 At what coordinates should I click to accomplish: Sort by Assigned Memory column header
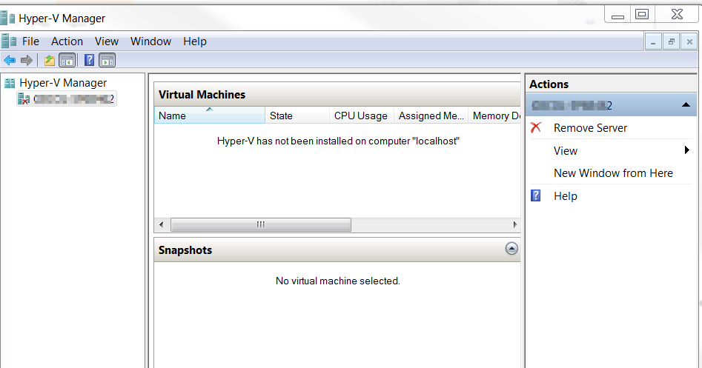tap(431, 116)
